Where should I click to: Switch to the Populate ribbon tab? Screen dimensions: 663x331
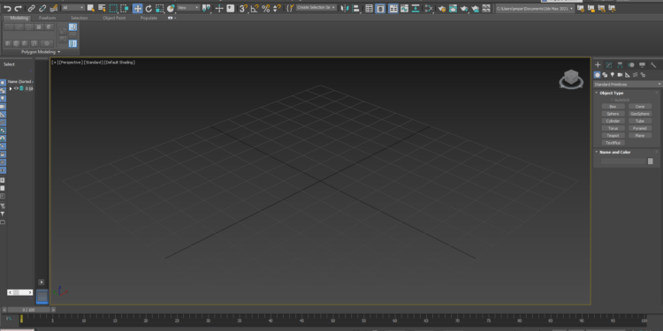point(149,19)
